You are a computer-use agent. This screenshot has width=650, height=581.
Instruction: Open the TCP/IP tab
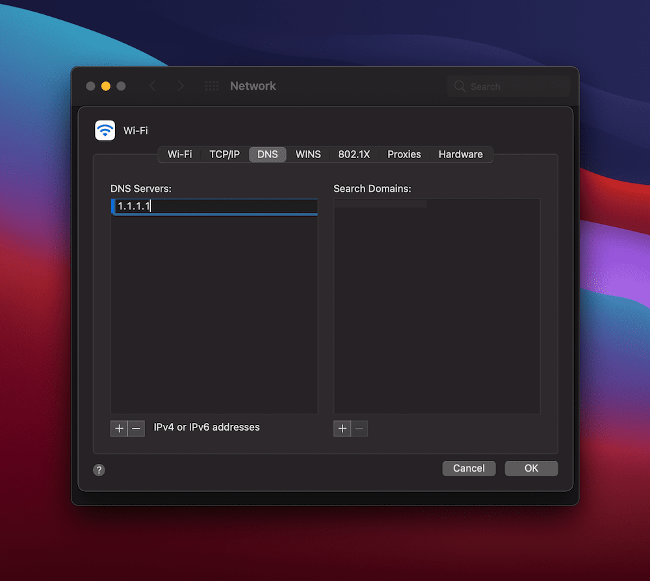(224, 154)
